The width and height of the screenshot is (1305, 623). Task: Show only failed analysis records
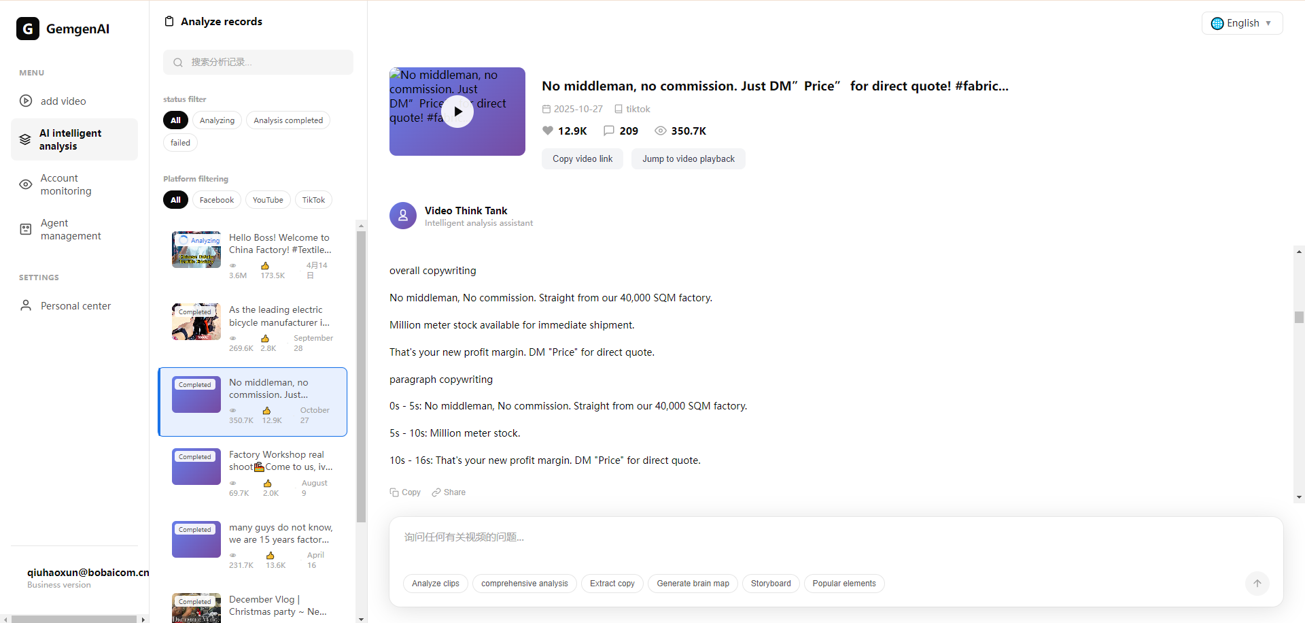[180, 143]
